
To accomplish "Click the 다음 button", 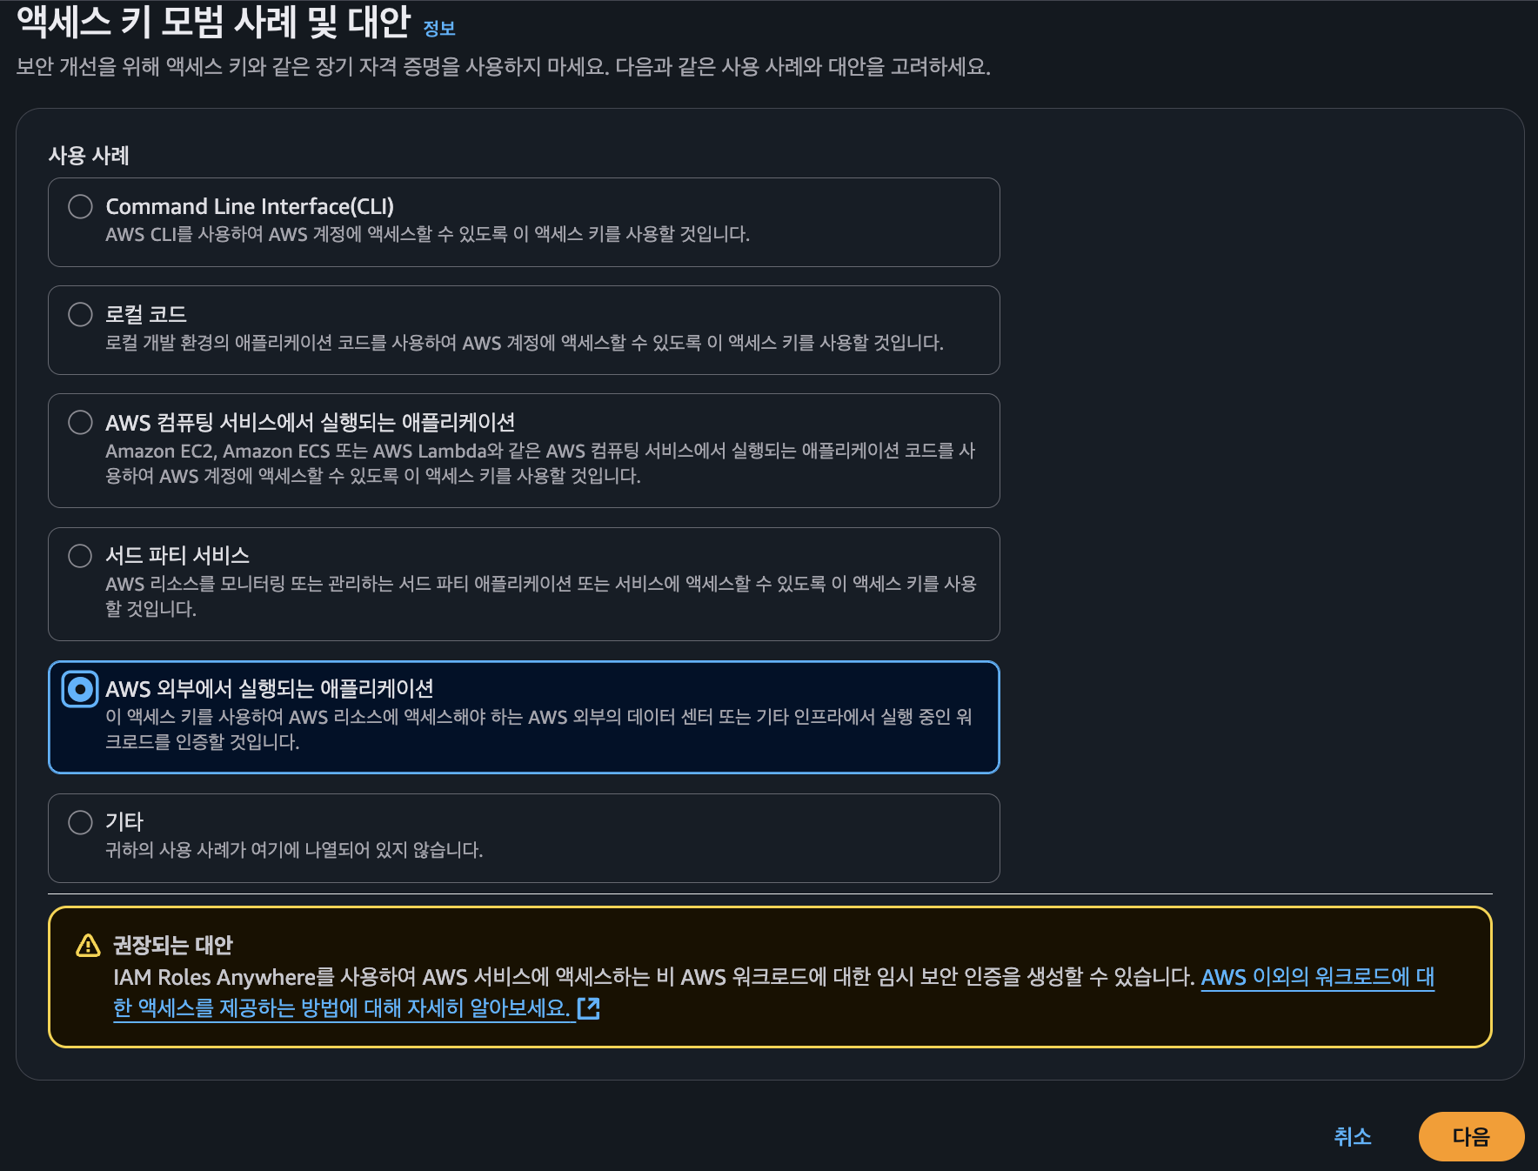I will tap(1471, 1136).
